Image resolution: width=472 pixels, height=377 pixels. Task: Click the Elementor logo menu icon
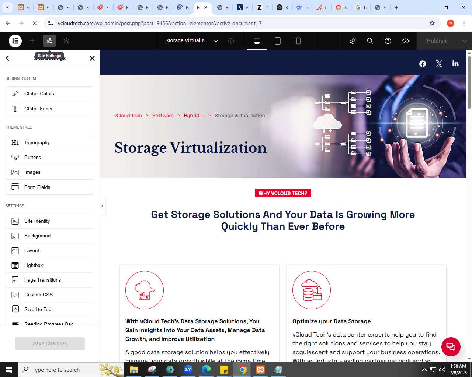coord(15,41)
